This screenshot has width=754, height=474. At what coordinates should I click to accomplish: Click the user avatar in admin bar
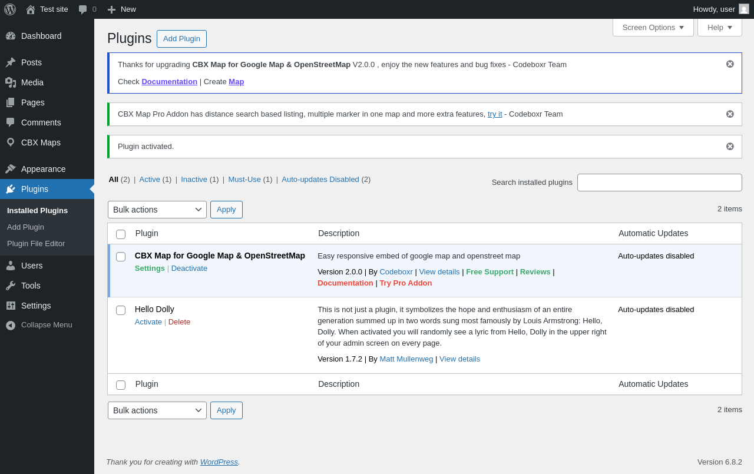pyautogui.click(x=744, y=9)
